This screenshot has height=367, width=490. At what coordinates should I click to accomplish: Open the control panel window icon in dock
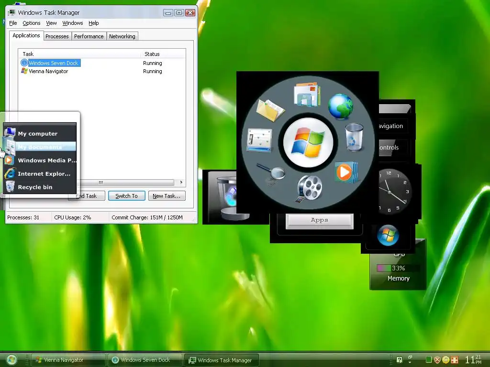[259, 140]
